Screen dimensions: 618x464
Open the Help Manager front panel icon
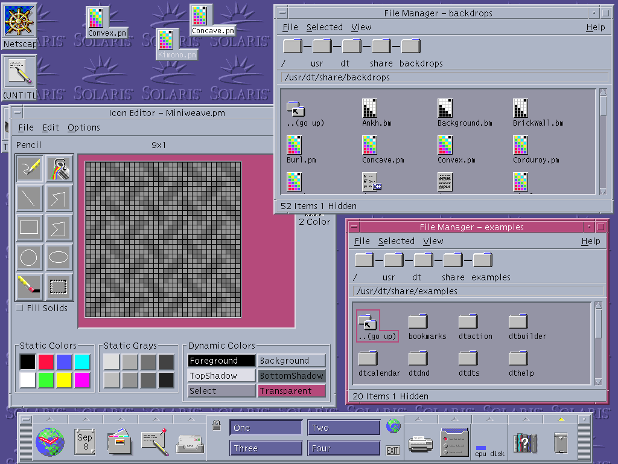pyautogui.click(x=525, y=443)
